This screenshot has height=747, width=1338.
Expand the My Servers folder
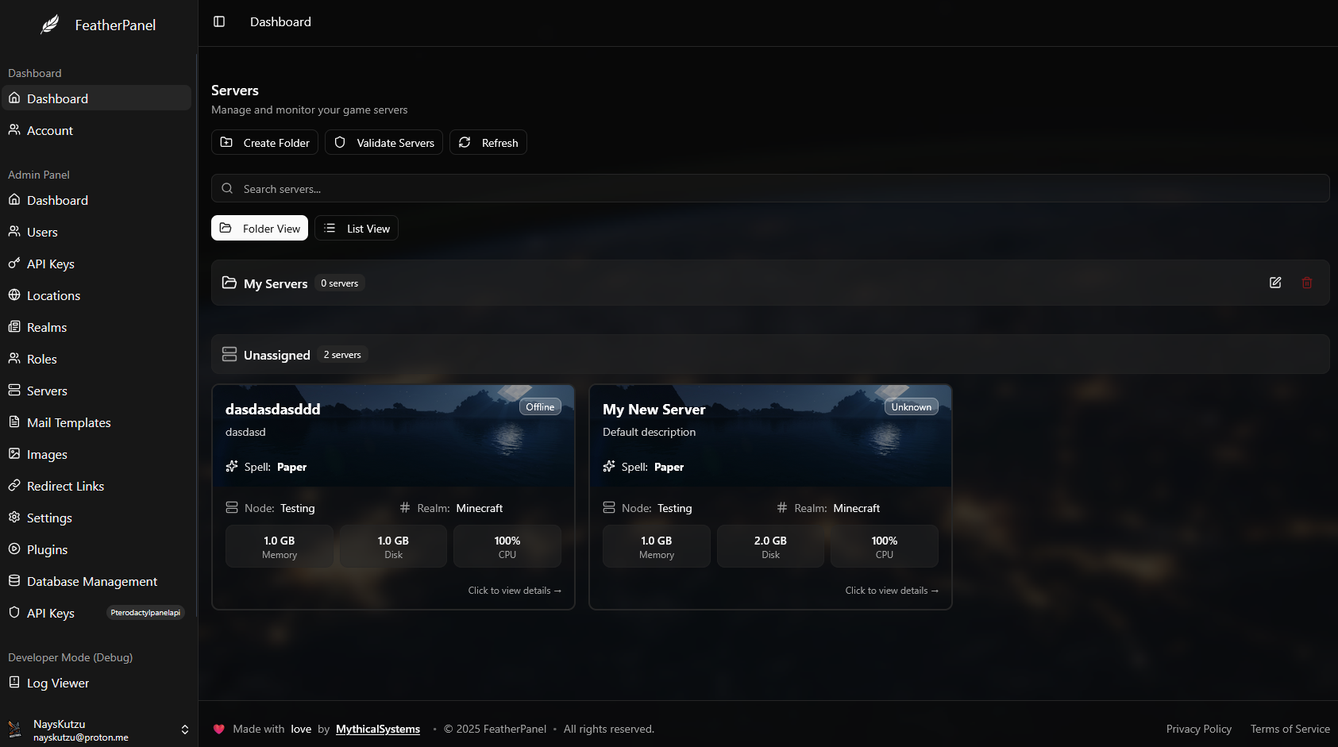pyautogui.click(x=275, y=283)
